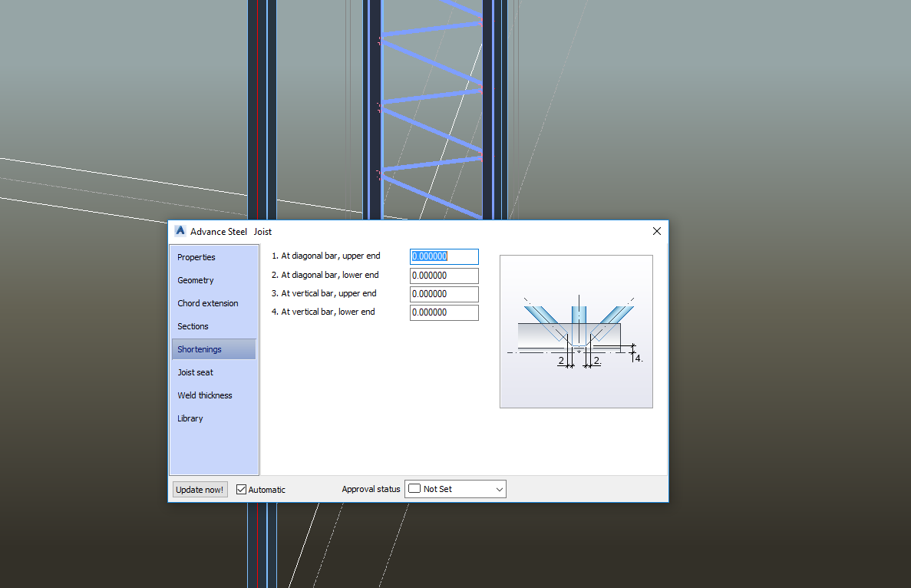Click the shortening diagram preview image
Viewport: 911px width, 588px height.
[576, 331]
